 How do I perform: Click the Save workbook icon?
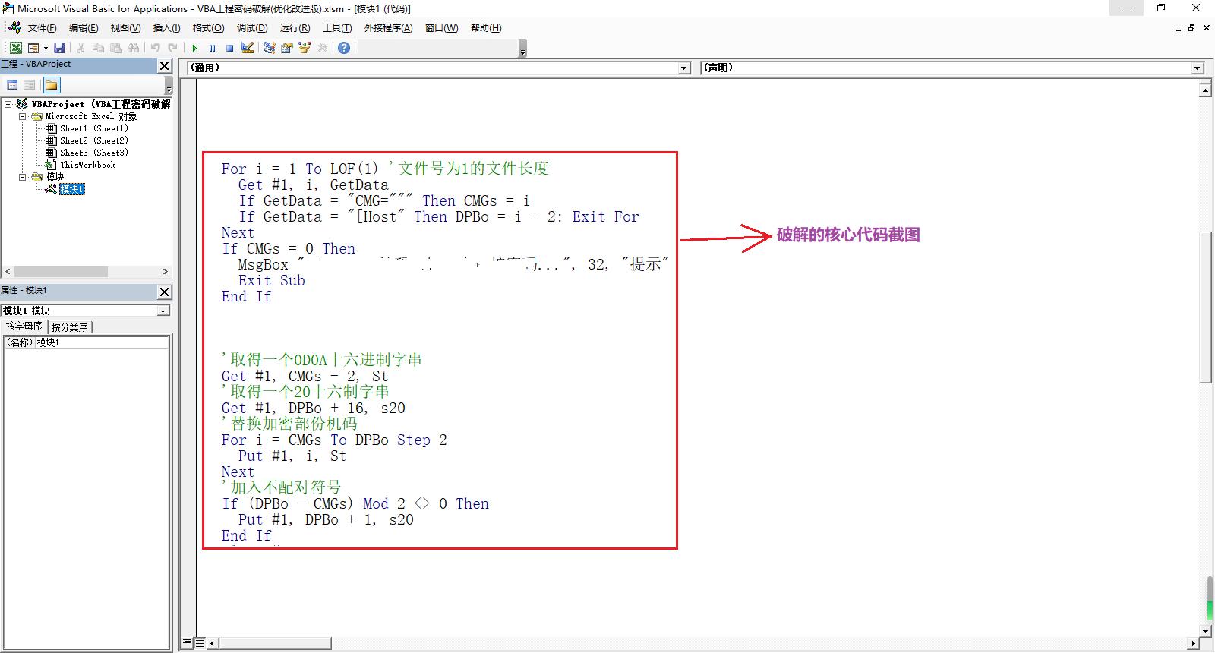59,48
